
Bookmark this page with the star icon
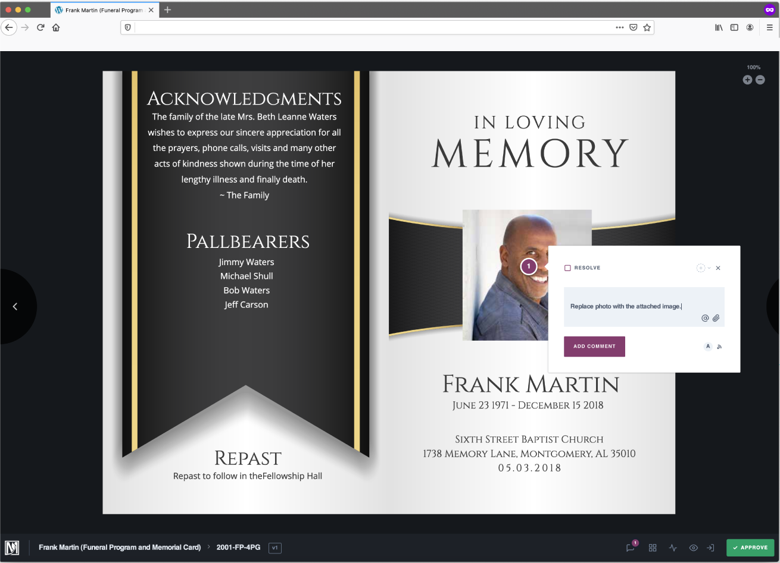click(647, 27)
